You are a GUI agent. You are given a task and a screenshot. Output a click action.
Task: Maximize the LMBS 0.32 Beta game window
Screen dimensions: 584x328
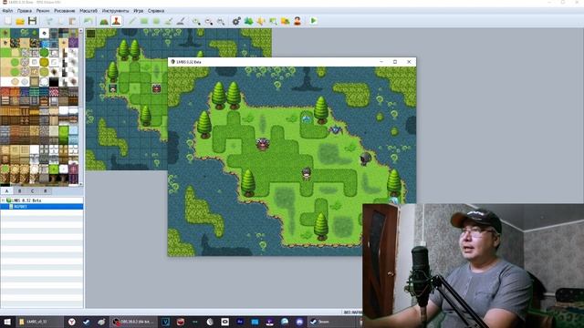[395, 62]
